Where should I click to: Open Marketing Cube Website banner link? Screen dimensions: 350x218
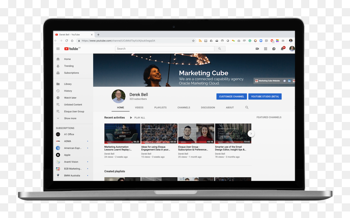pos(267,81)
